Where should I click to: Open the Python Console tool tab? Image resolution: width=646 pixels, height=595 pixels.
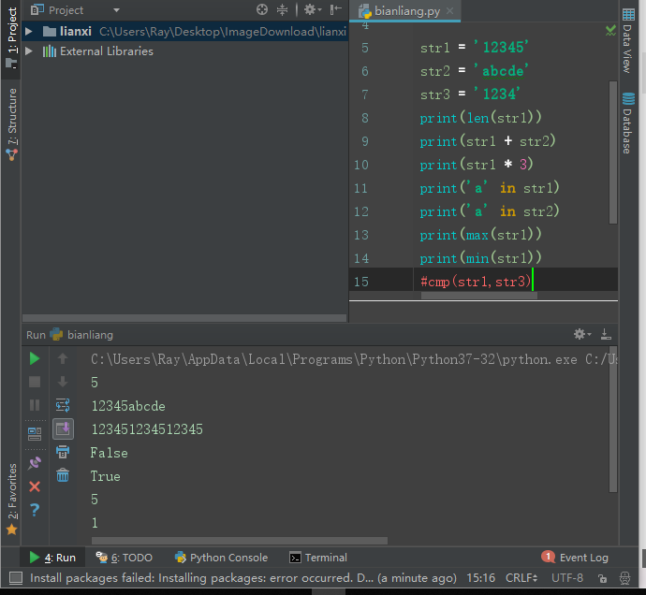[221, 558]
